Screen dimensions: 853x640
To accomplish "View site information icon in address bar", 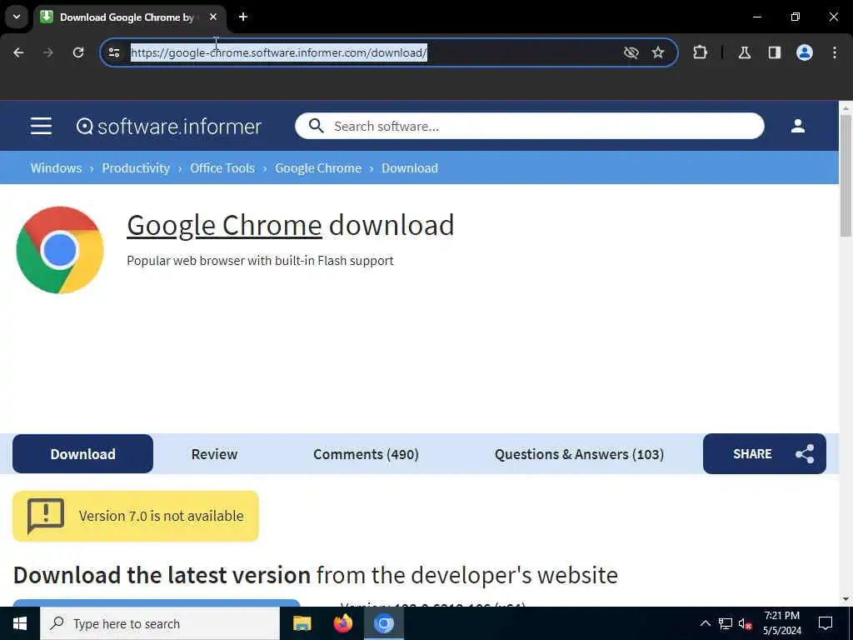I will [x=114, y=52].
